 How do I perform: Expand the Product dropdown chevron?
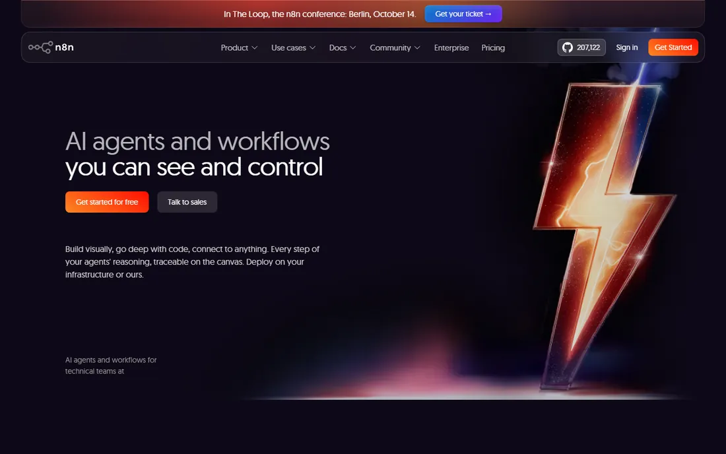(x=254, y=48)
